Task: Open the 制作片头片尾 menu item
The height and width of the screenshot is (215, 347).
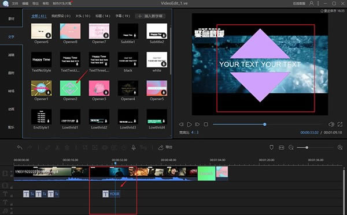Action: tap(62, 3)
